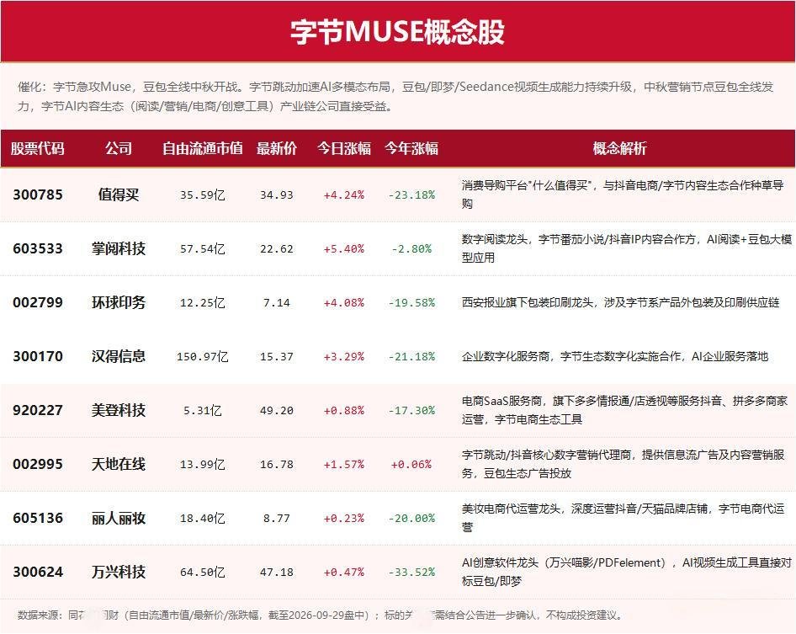
Task: Select the 概念解析 column header
Action: click(619, 148)
